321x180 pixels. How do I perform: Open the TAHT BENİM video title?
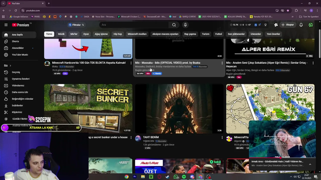click(x=151, y=137)
